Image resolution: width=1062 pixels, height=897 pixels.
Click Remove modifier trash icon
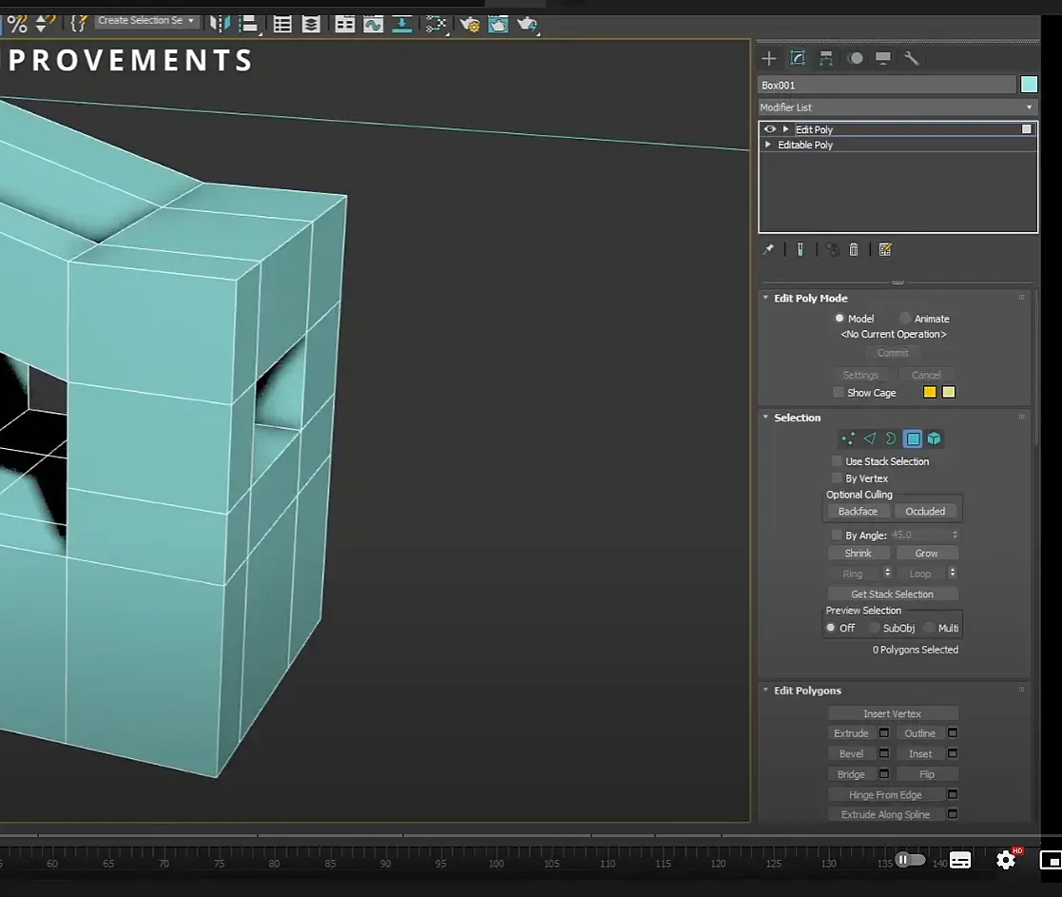pyautogui.click(x=854, y=249)
